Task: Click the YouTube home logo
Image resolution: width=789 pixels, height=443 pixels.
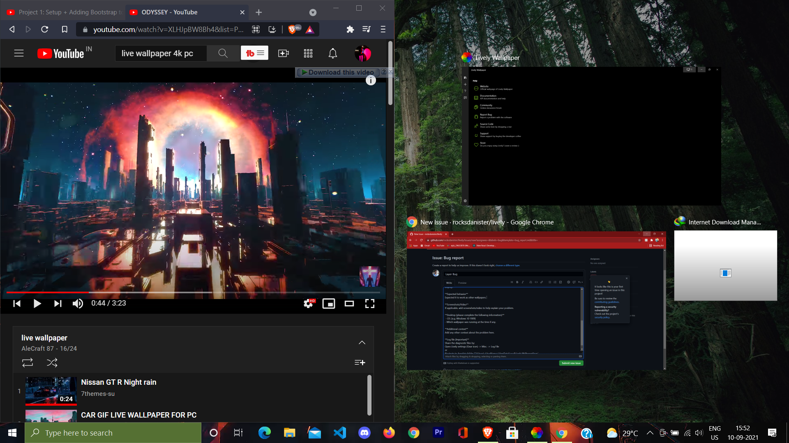Action: point(61,53)
